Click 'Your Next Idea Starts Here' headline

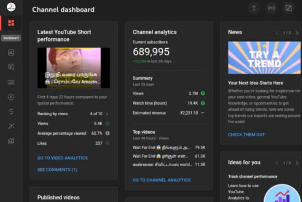[x=255, y=83]
